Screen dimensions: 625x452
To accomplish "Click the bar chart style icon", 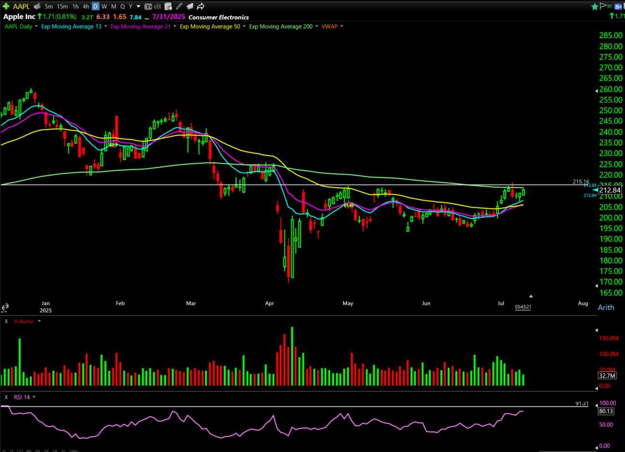I will (x=157, y=6).
